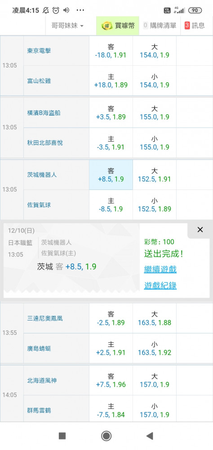Expand the 哥哥妹妹 account dropdown

[x=67, y=26]
